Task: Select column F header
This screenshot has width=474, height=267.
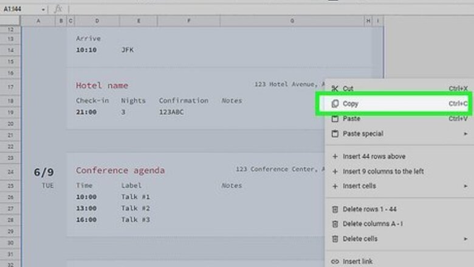Action: pos(188,21)
